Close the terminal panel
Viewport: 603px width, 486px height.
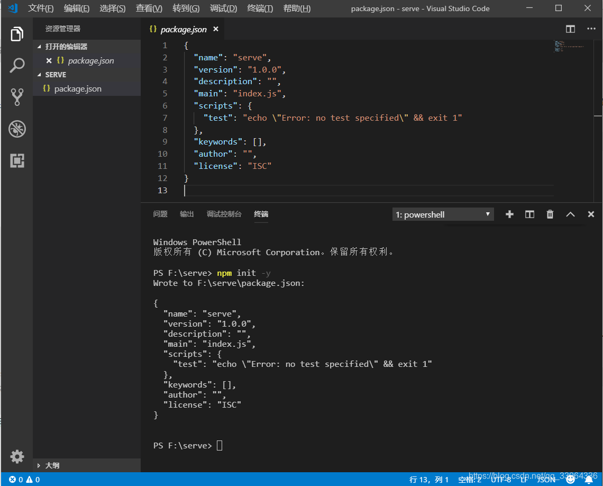(x=591, y=214)
